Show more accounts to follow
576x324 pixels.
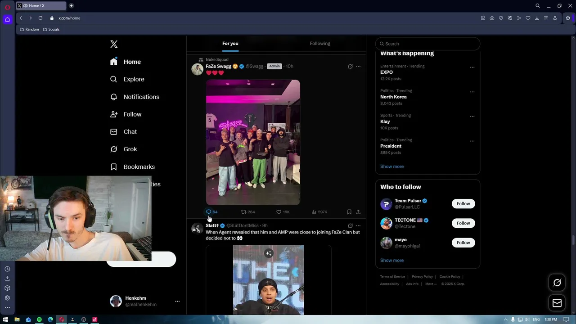pos(392,261)
